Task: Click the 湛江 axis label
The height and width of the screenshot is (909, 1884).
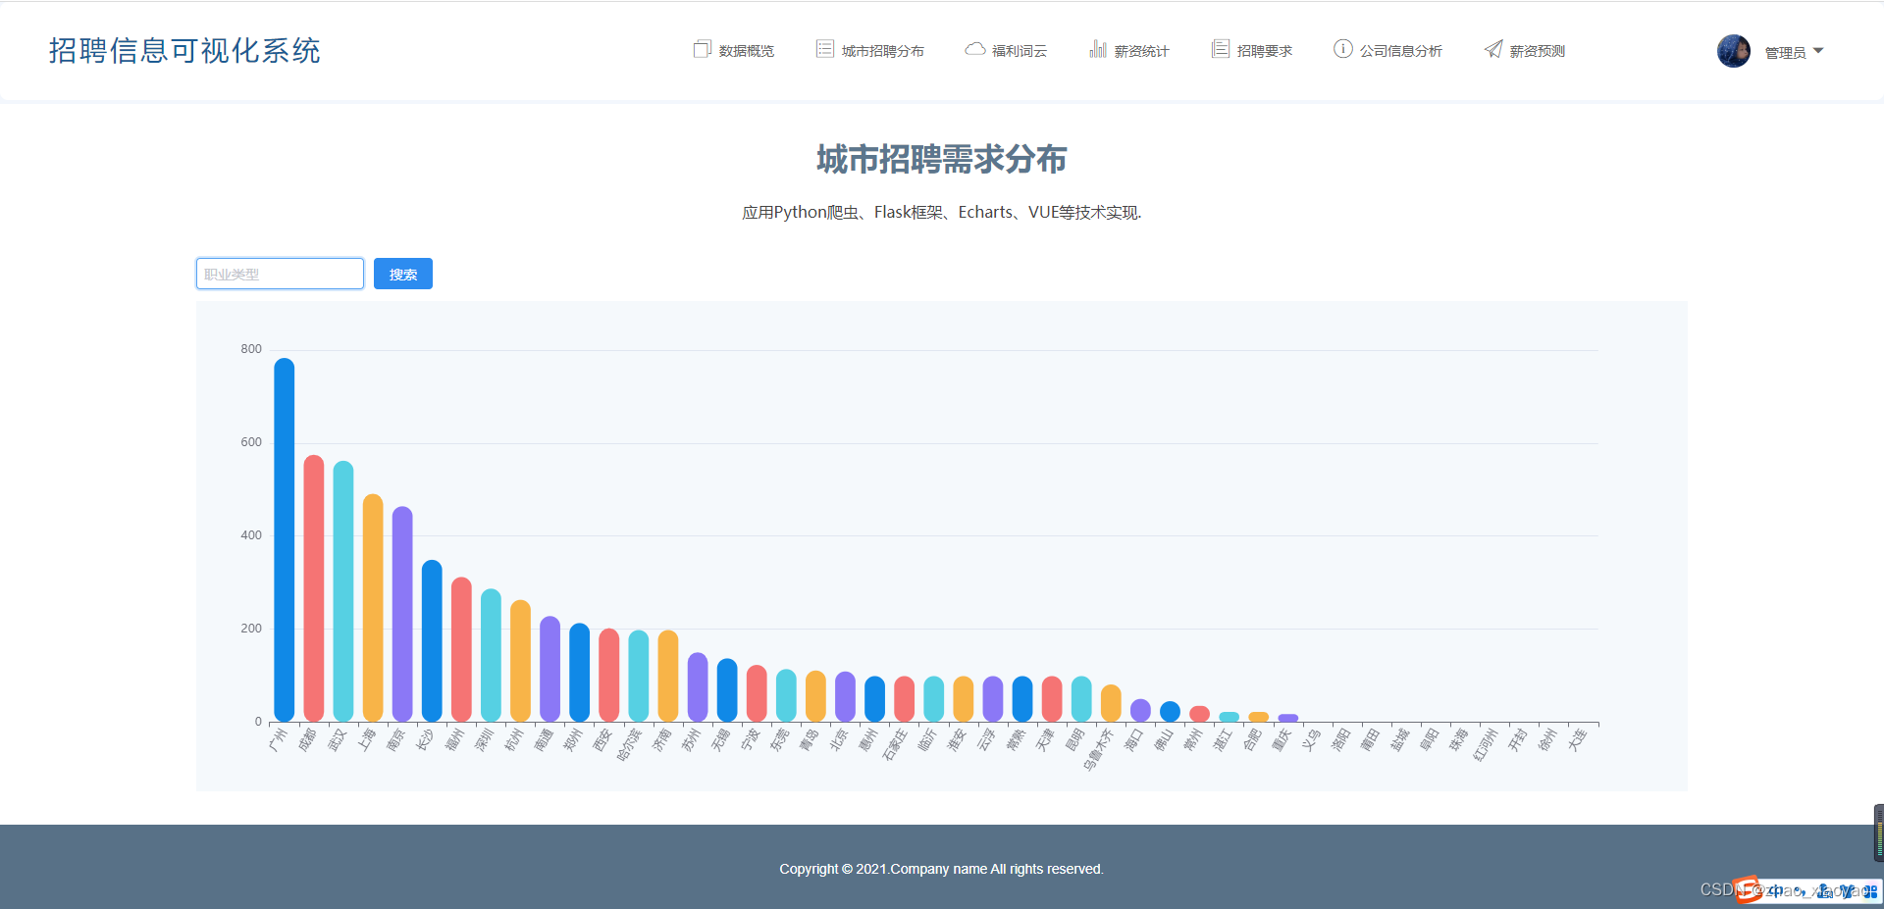Action: click(x=1223, y=740)
